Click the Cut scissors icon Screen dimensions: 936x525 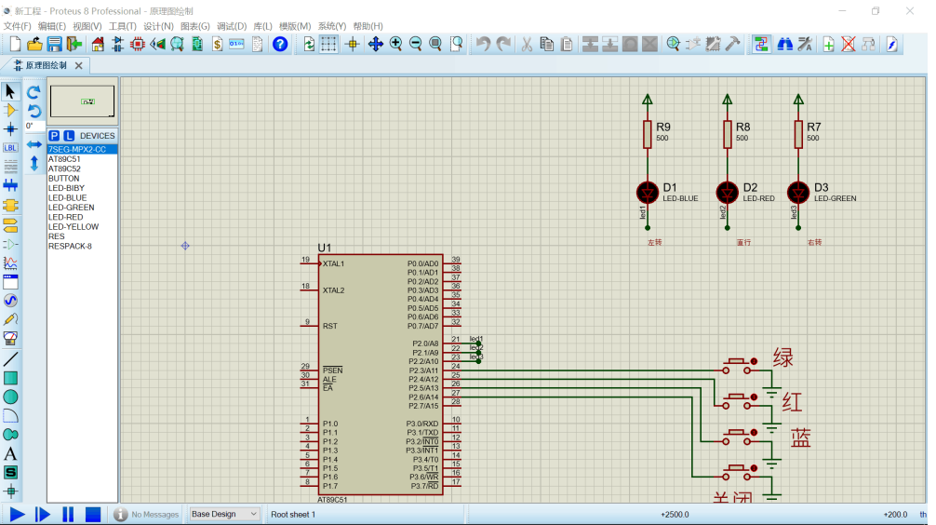coord(527,44)
